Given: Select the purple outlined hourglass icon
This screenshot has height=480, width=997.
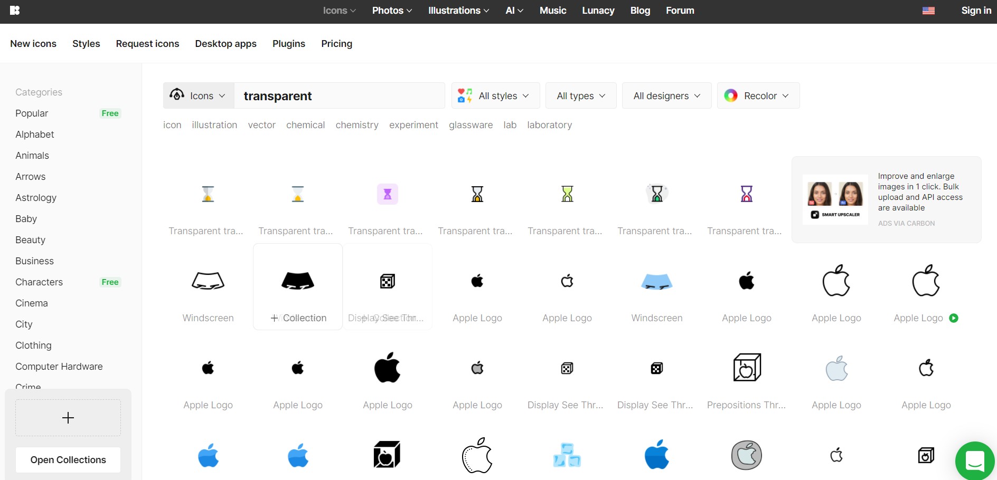Looking at the screenshot, I should (x=747, y=194).
